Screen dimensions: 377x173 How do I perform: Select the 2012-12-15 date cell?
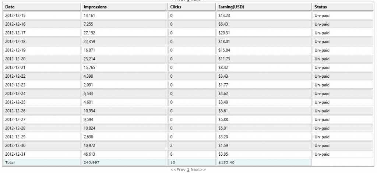42,15
